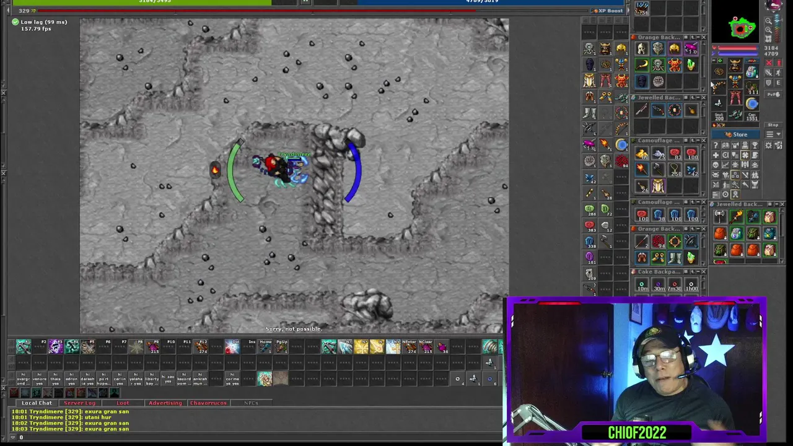Open the skull icon widget
Viewport: 793px width, 446px height.
[x=716, y=165]
